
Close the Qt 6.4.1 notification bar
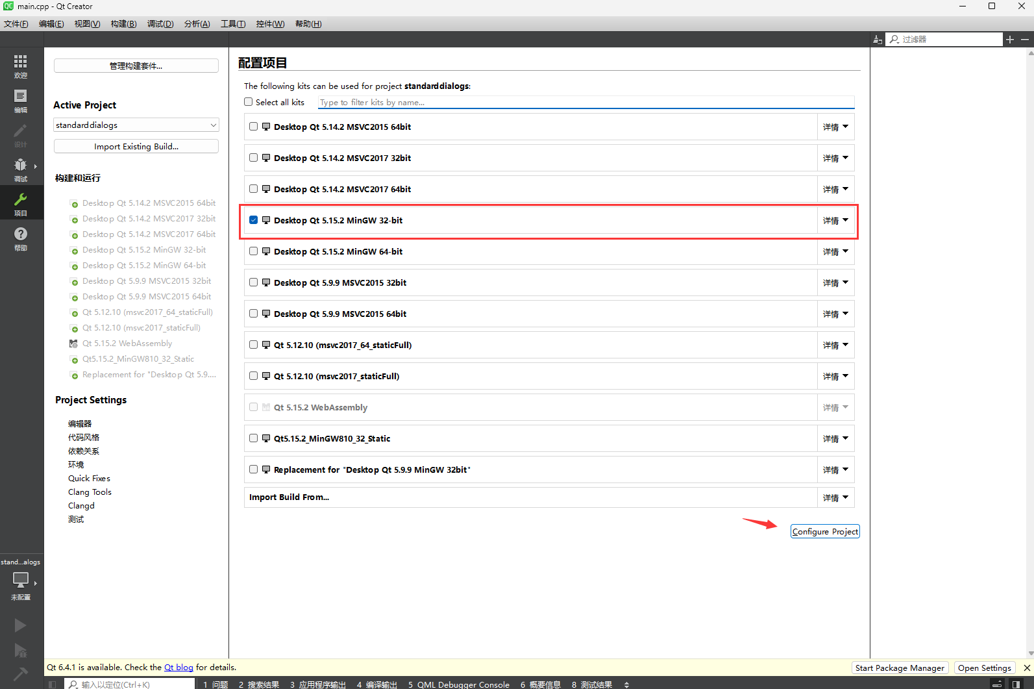[1027, 668]
